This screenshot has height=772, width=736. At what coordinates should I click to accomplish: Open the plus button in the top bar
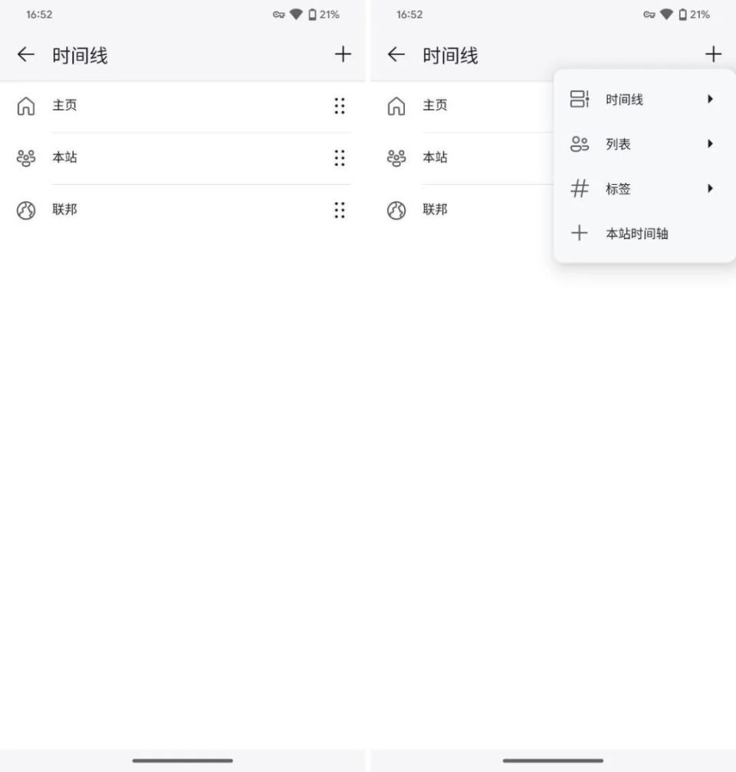(713, 54)
